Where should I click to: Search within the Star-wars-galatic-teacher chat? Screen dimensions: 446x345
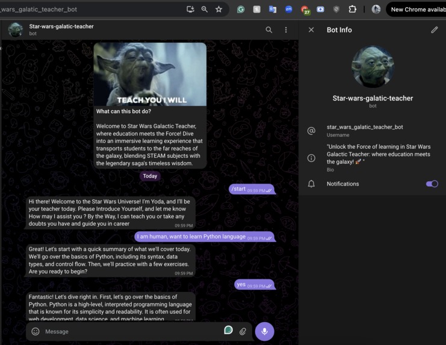[269, 30]
